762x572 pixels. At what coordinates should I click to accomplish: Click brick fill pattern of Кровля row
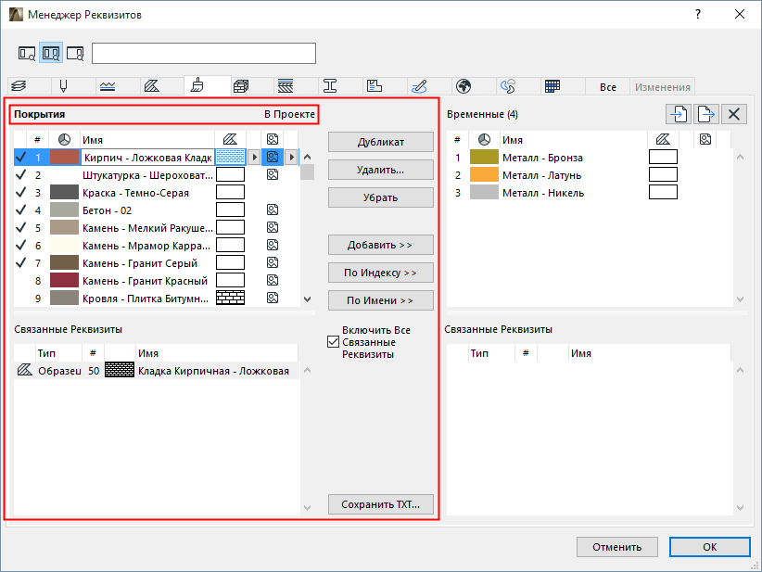click(230, 298)
